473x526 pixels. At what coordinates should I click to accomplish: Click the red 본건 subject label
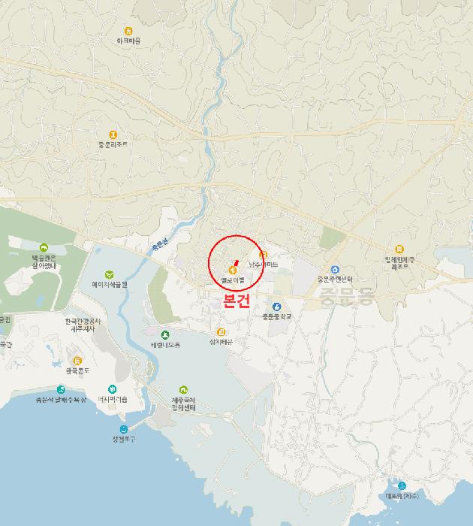click(236, 301)
